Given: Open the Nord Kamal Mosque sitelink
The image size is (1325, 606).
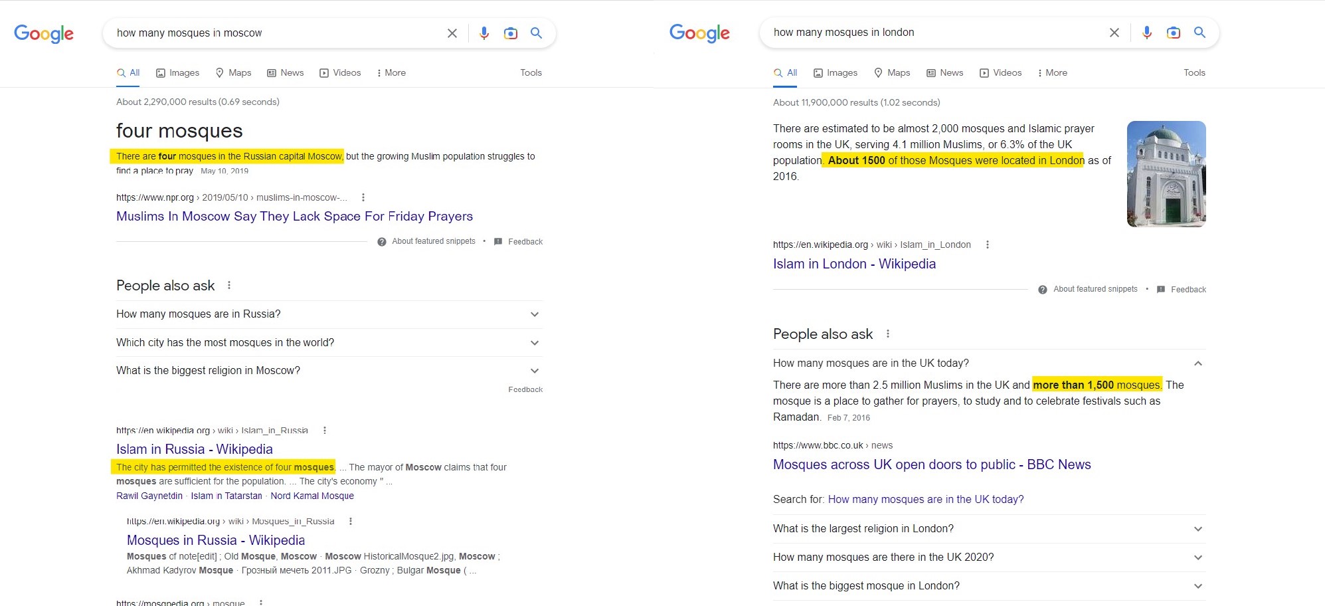Looking at the screenshot, I should point(312,496).
